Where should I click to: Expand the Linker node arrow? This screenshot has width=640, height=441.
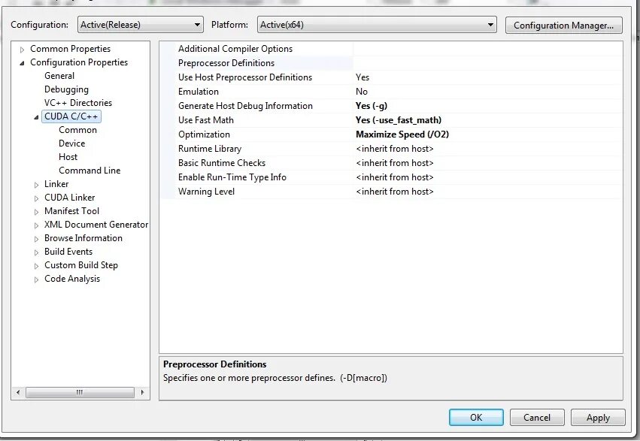36,185
